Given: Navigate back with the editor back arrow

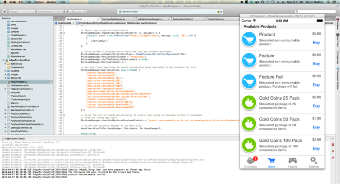Looking at the screenshot, I should tap(56, 19).
